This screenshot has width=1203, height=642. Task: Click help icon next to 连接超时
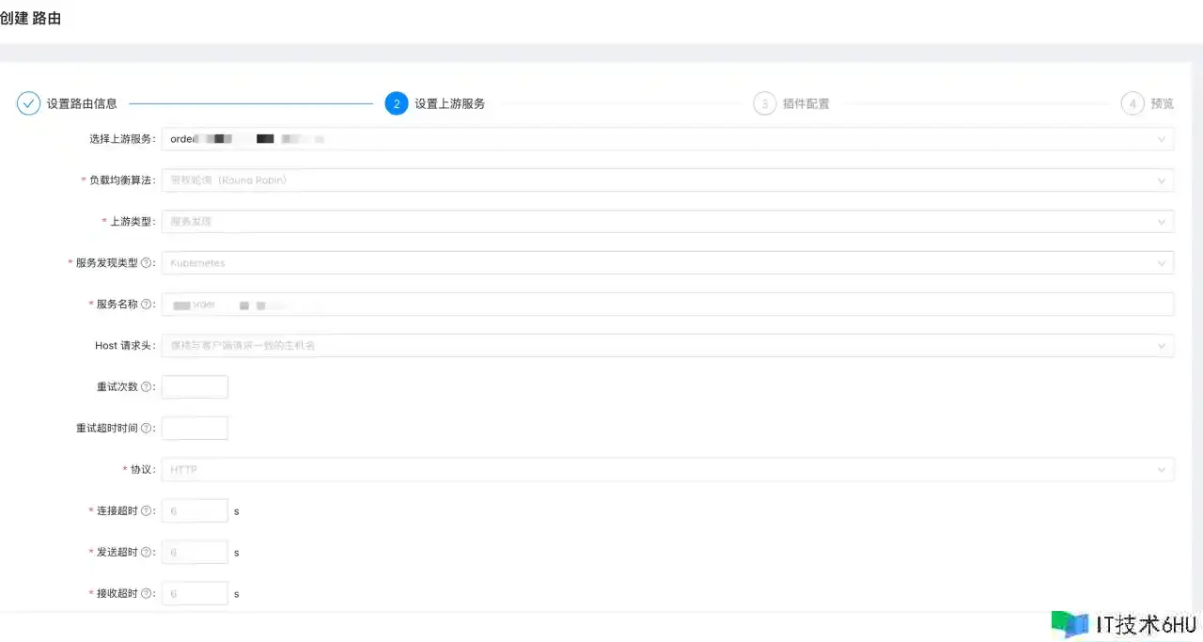(x=146, y=511)
